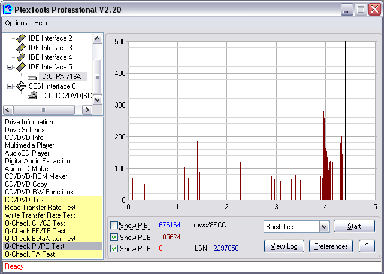Collapse the SCSI Interface 6 tree node

(10, 86)
